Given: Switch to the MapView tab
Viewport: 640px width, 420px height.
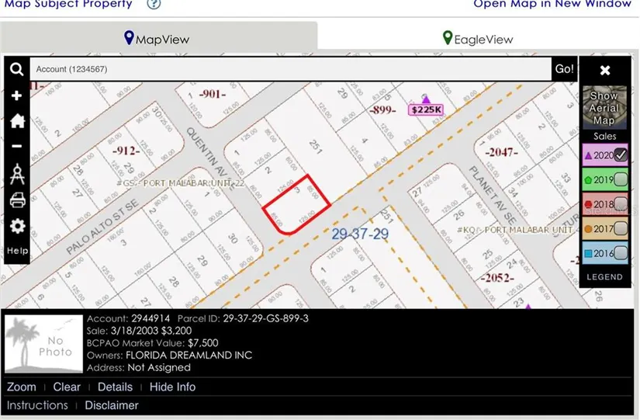Looking at the screenshot, I should (x=157, y=38).
